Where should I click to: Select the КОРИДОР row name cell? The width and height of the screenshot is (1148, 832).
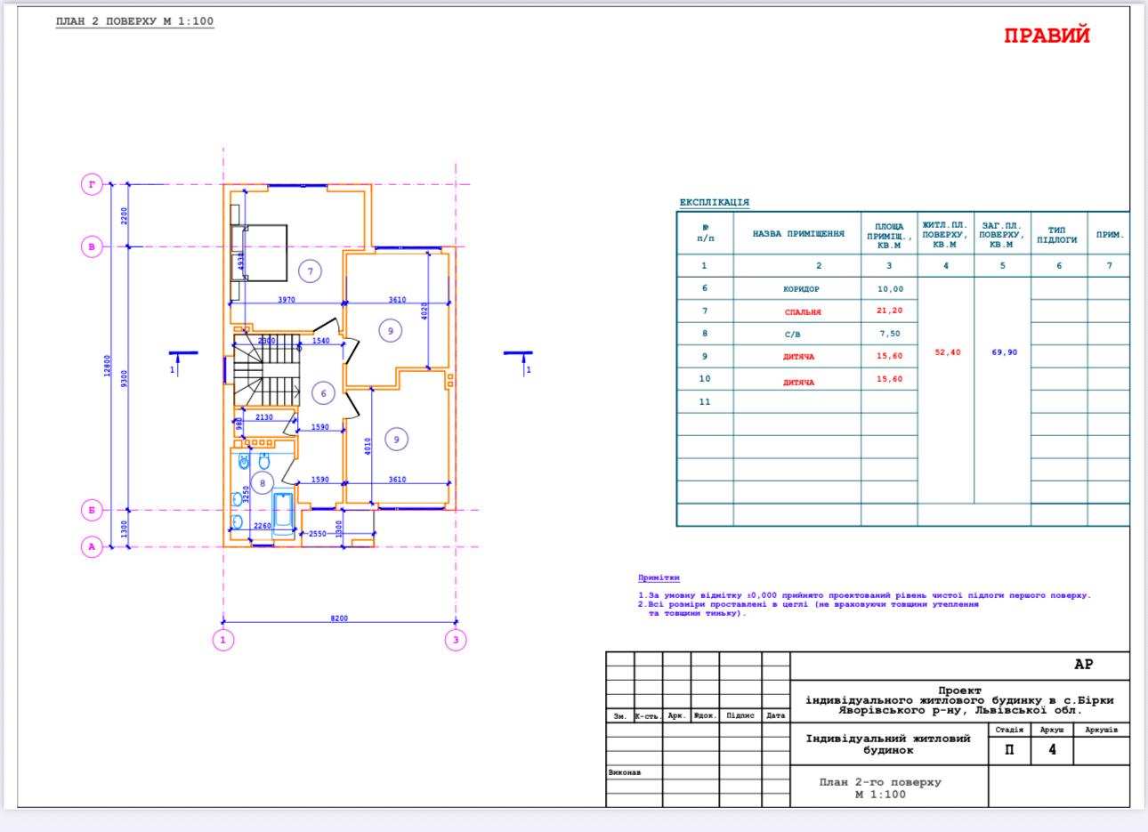[x=801, y=289]
